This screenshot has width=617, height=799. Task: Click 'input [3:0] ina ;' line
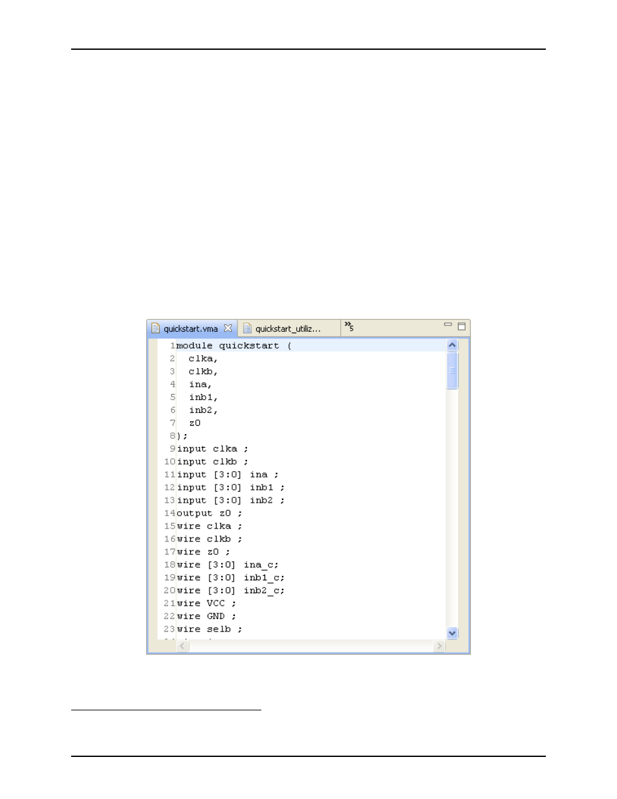pyautogui.click(x=228, y=475)
